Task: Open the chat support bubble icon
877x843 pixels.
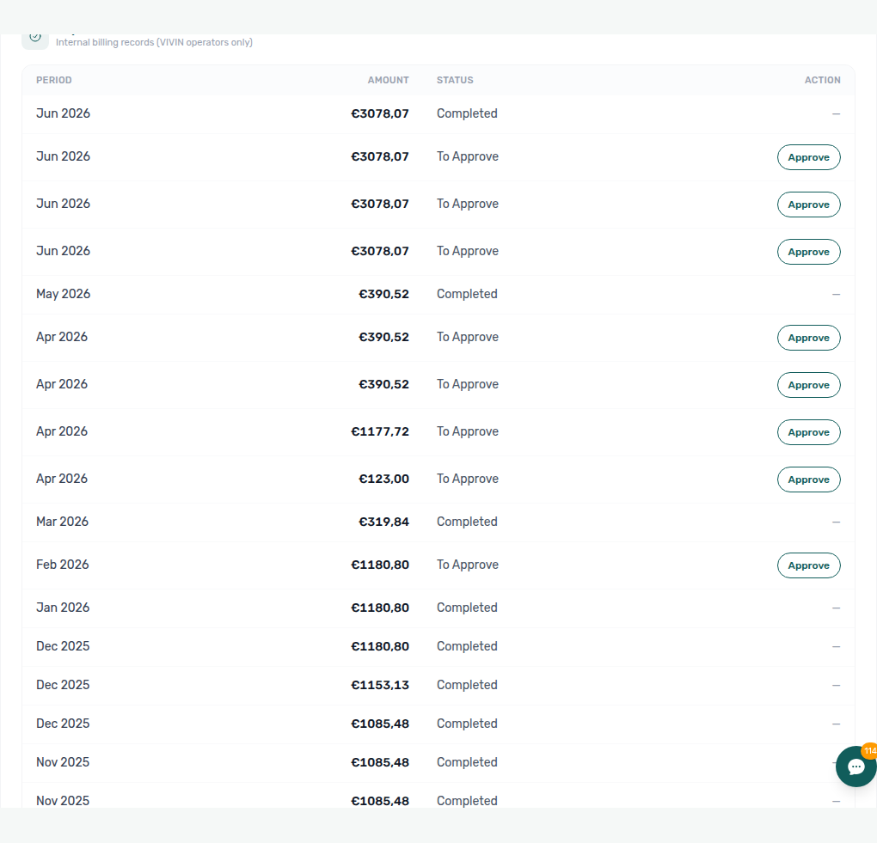Action: point(856,767)
